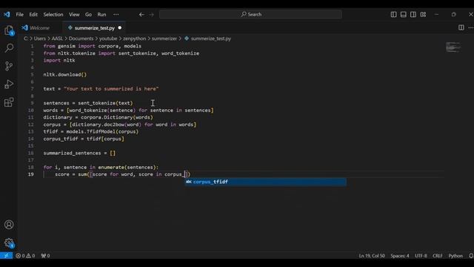
Task: Open the Customize Layout icon
Action: [x=423, y=14]
